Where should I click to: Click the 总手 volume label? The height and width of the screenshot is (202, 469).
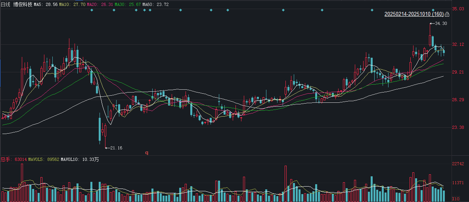click(6, 159)
